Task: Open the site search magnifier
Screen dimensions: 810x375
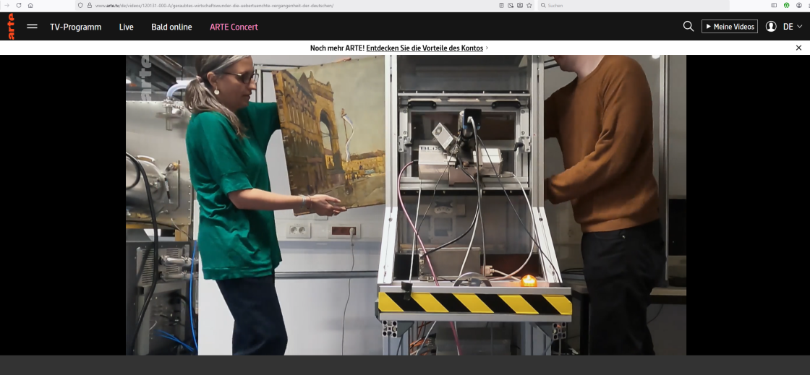Action: [x=688, y=27]
